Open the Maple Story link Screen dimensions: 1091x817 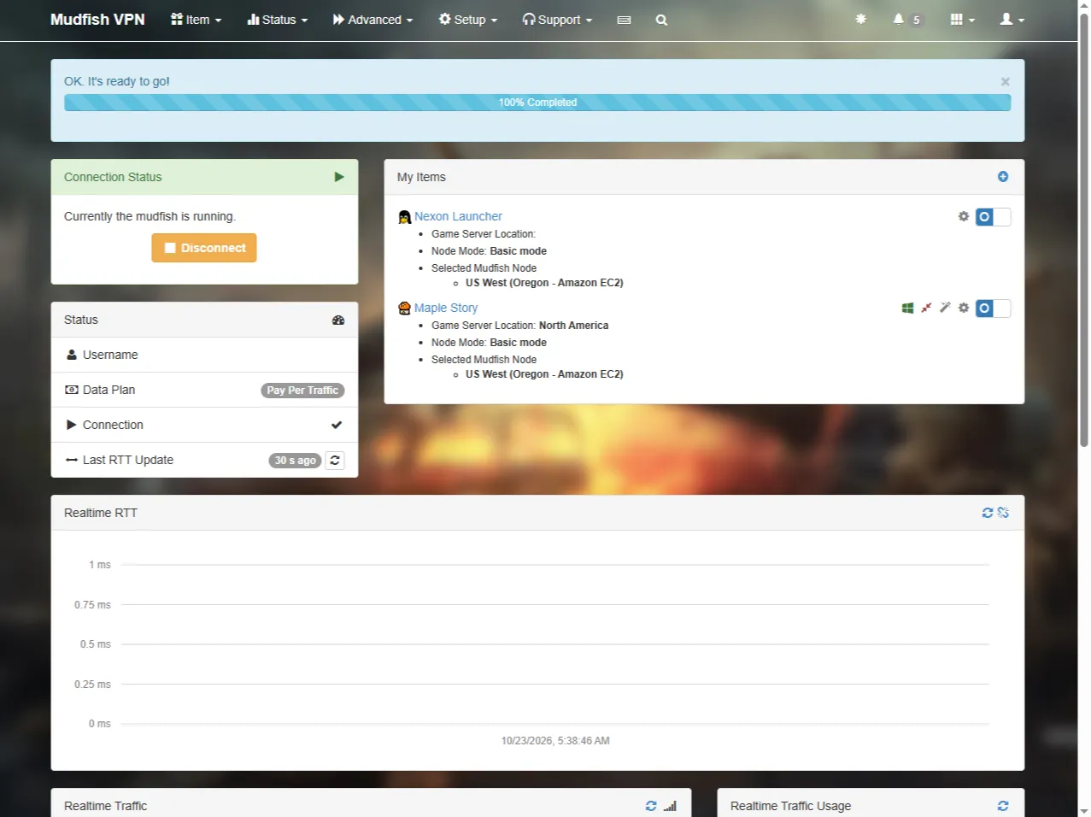(x=446, y=308)
